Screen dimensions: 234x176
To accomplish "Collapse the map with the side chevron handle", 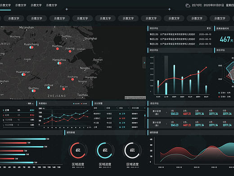I will 144,63.
